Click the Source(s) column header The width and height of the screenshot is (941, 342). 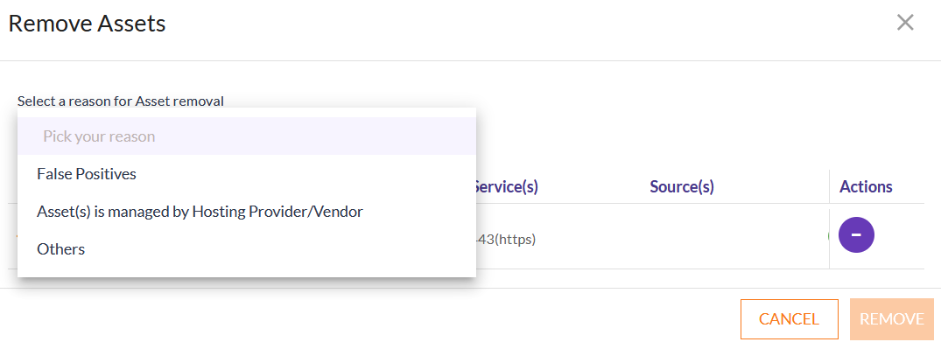682,186
